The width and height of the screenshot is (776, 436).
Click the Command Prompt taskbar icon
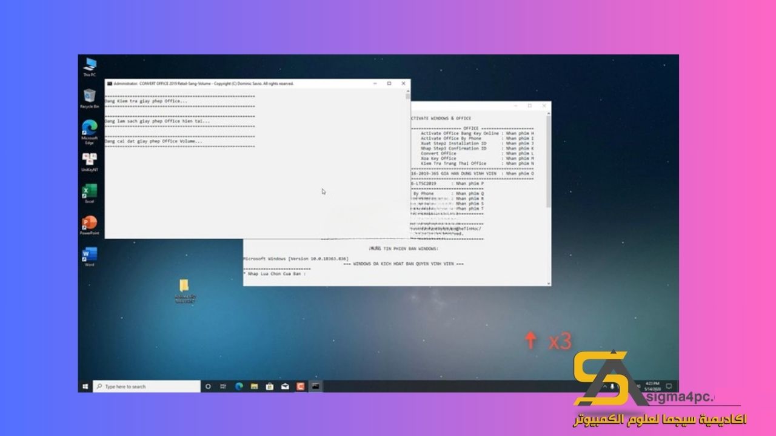tap(315, 386)
